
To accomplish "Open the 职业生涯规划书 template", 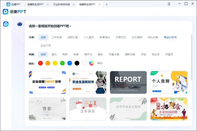I will pyautogui.click(x=88, y=82).
